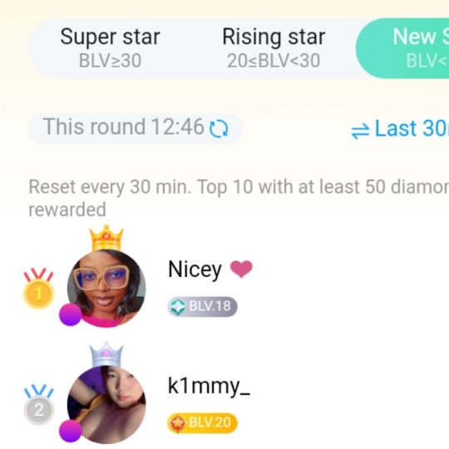Viewport: 449px width, 449px height.
Task: Tap the gold crown above Nicey's avatar
Action: [x=106, y=239]
